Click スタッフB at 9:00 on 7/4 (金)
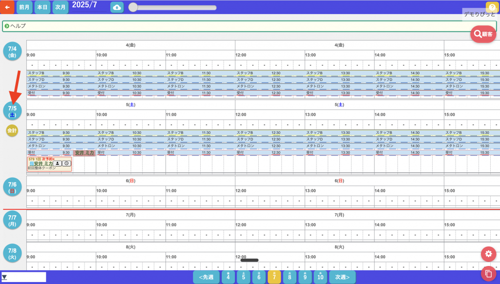 coord(36,73)
